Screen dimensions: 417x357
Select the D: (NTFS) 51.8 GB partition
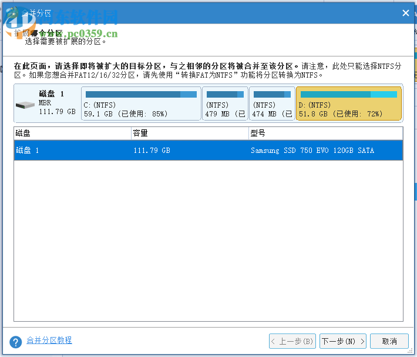[x=349, y=104]
